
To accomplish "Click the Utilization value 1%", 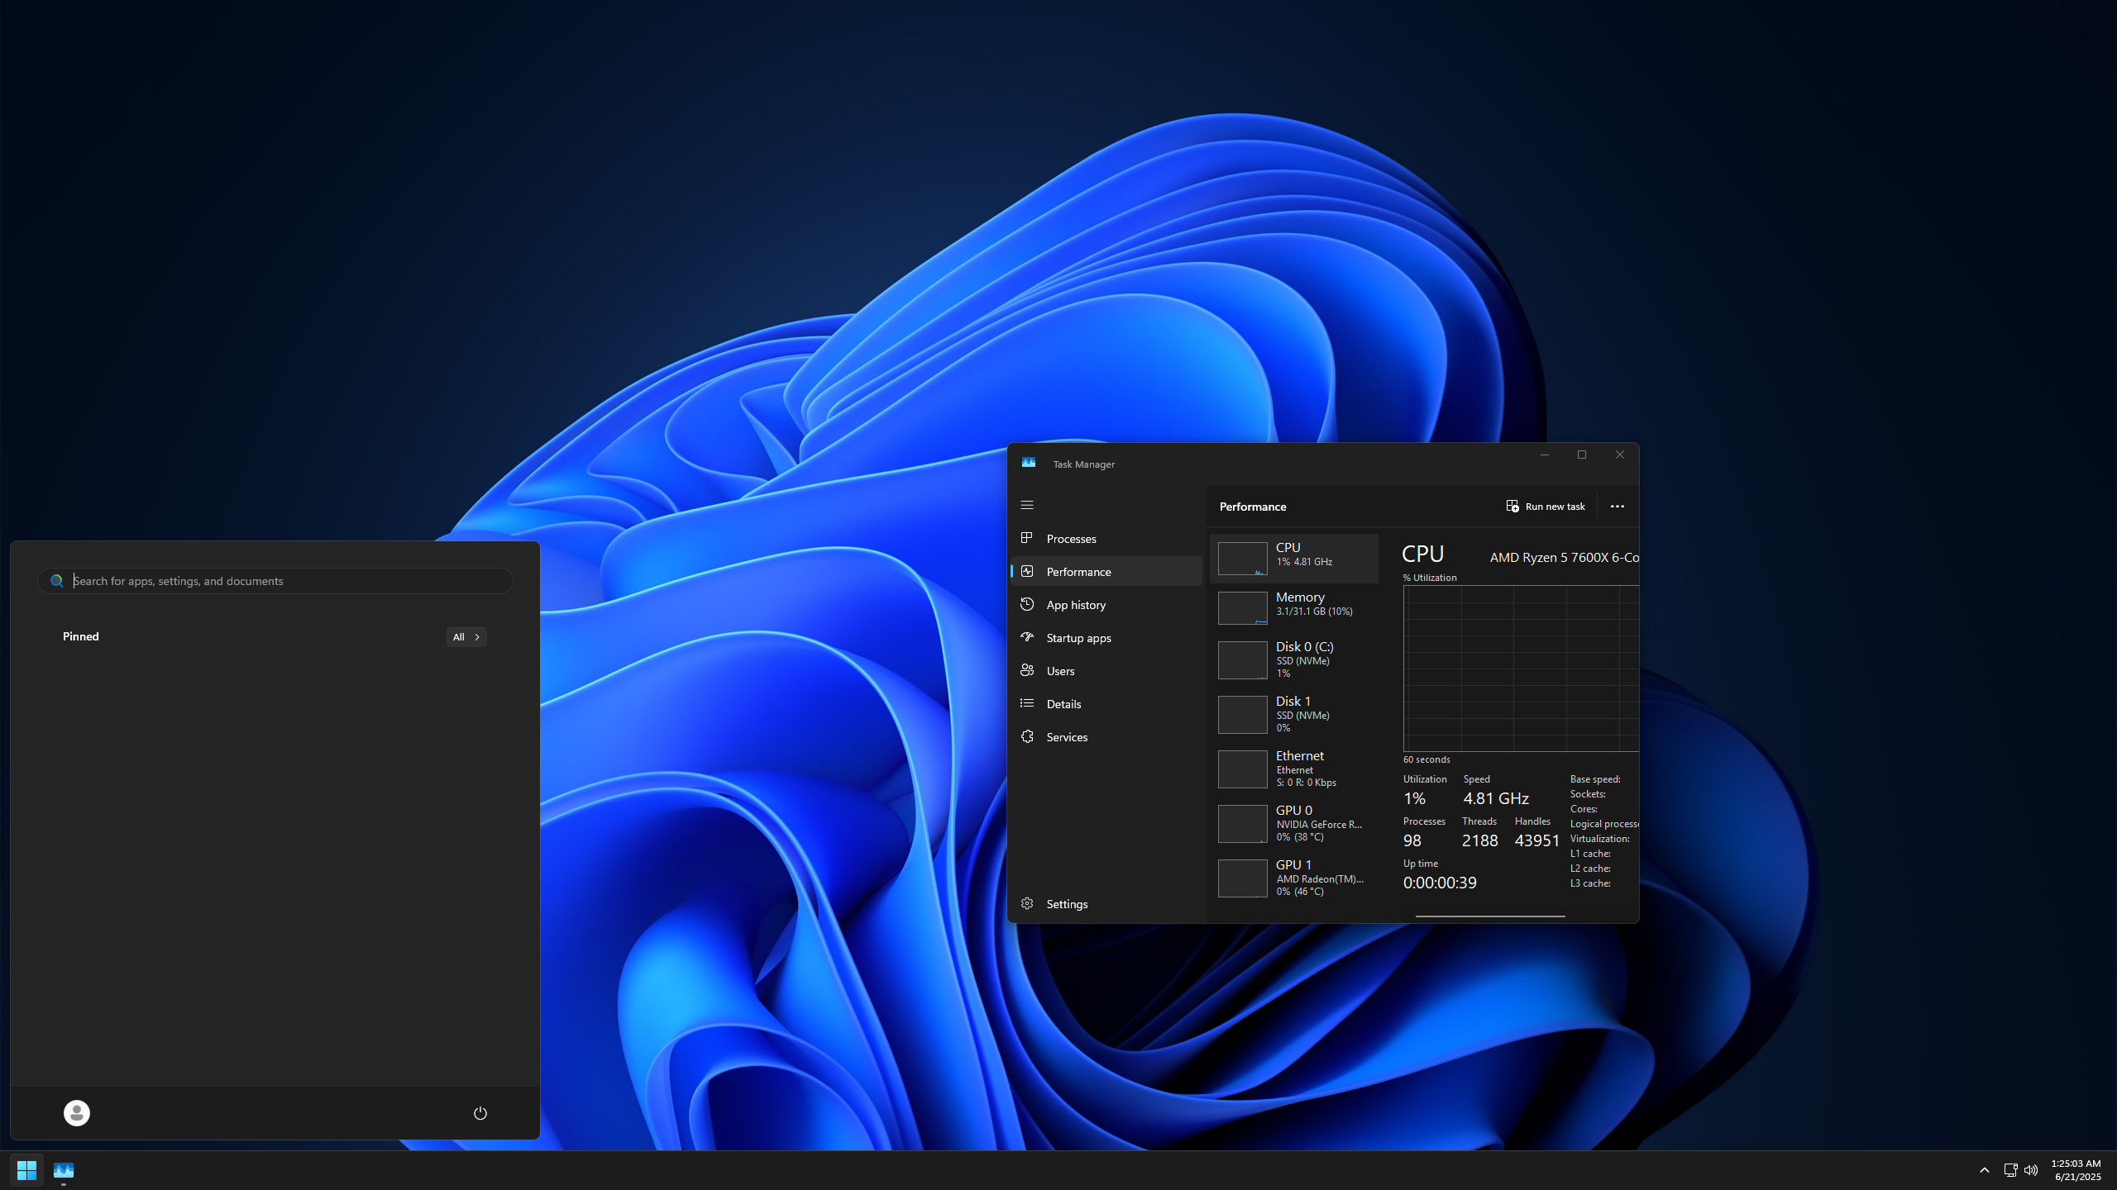I will (1414, 798).
